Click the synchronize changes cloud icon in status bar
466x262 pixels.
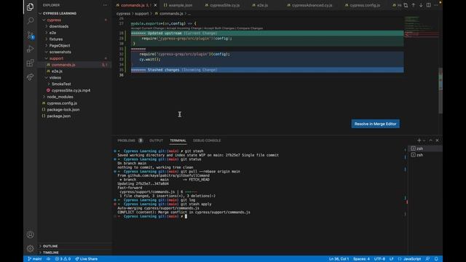pos(49,259)
